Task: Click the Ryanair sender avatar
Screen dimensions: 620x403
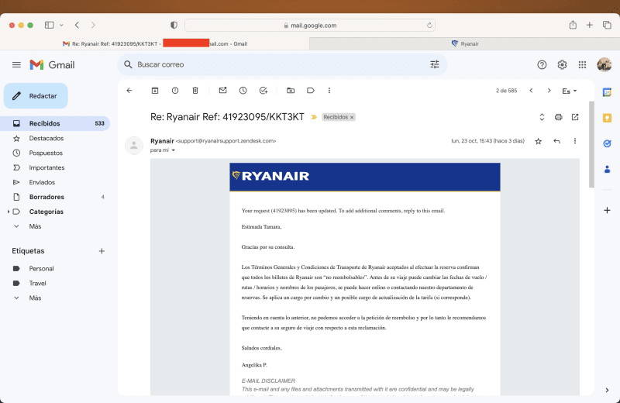Action: pos(134,146)
